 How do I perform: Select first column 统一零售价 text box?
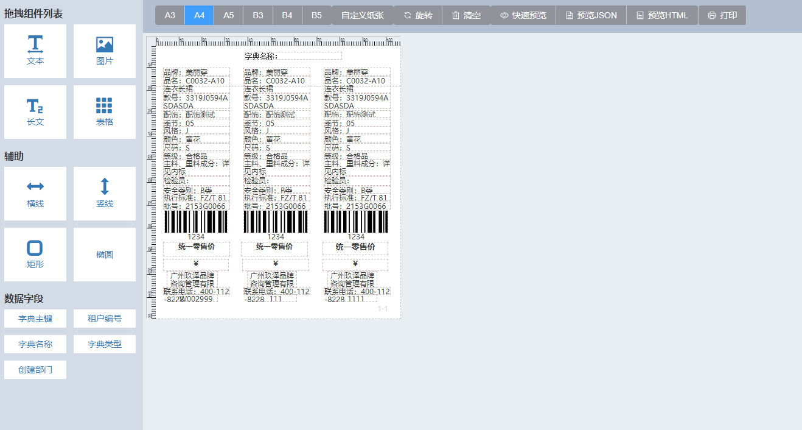click(197, 248)
